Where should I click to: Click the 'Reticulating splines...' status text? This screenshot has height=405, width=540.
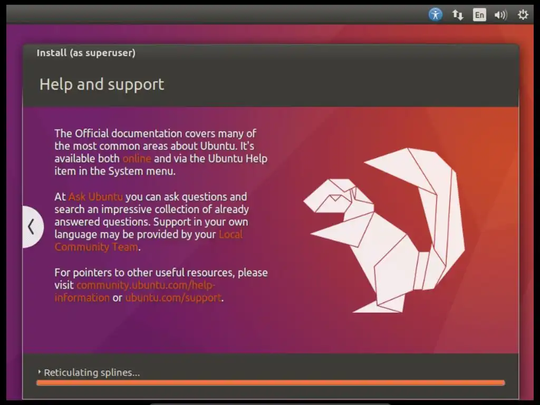(92, 372)
